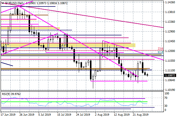Click the RSI(9) indicator label

(6, 94)
